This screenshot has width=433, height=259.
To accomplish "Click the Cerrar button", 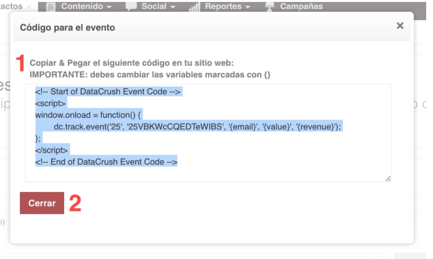I will click(x=42, y=203).
